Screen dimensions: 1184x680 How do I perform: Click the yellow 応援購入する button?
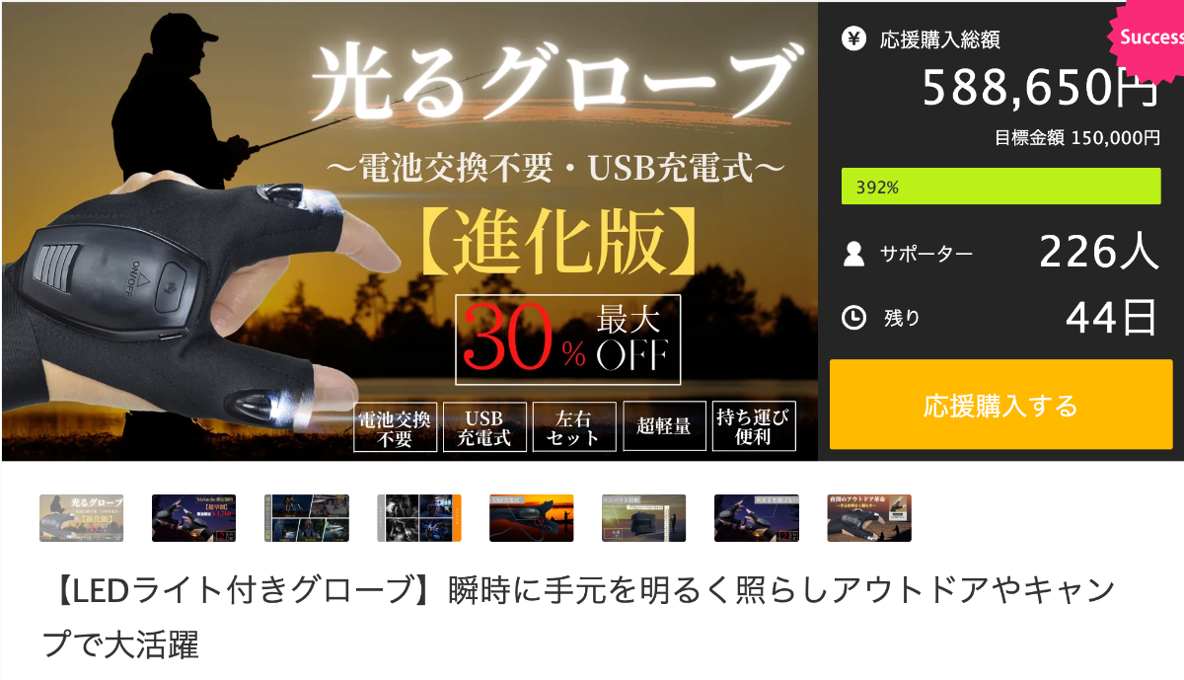(x=1000, y=405)
